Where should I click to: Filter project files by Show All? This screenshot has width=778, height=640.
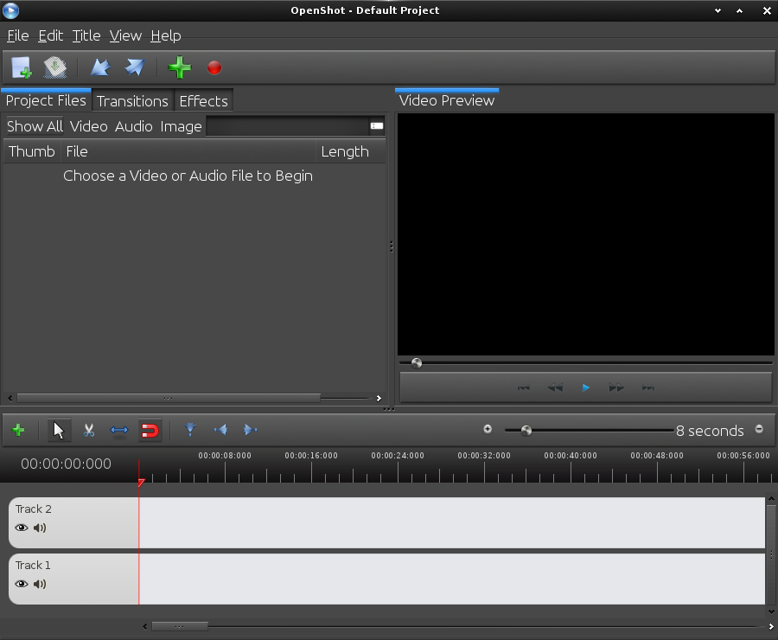click(35, 126)
